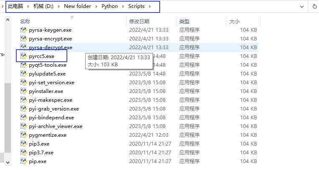The width and height of the screenshot is (319, 171).
Task: Click the pyqt5-tools.exe file icon
Action: [24, 65]
